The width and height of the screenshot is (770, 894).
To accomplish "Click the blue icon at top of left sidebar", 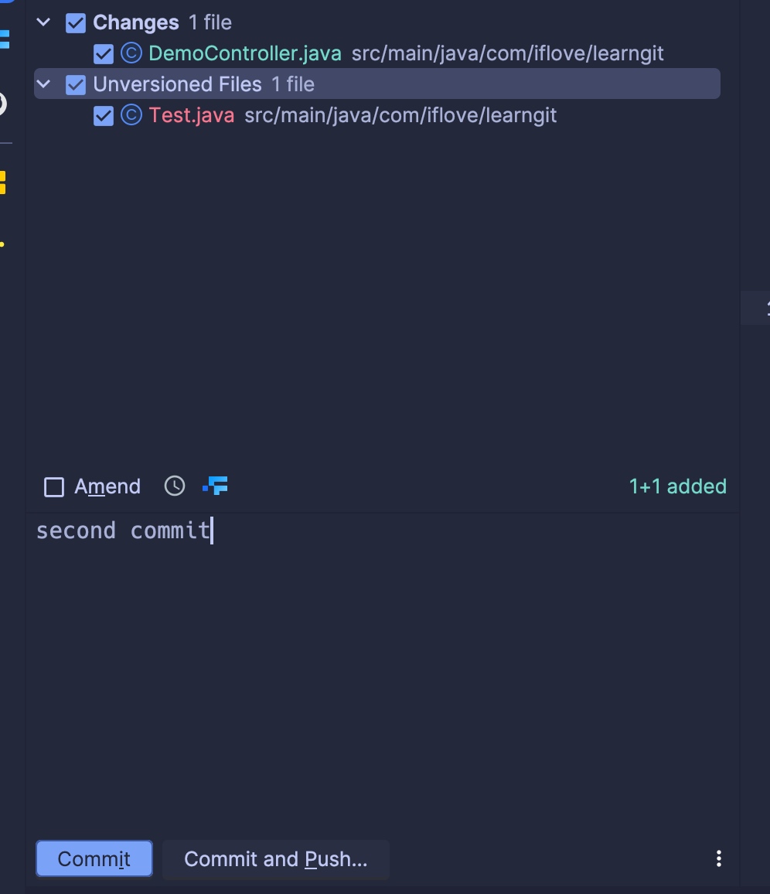I will (x=5, y=39).
